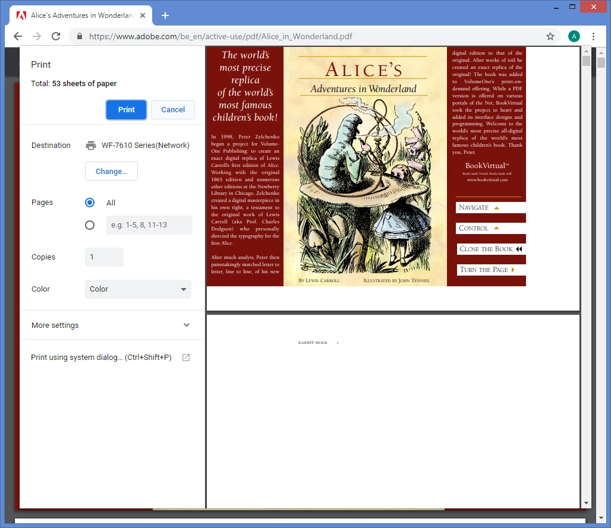
Task: Click the print preview scrollbar down arrow
Action: click(x=586, y=503)
